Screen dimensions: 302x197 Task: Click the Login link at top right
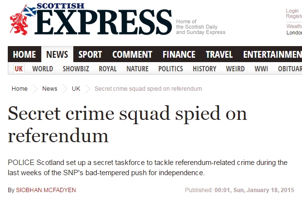click(292, 11)
